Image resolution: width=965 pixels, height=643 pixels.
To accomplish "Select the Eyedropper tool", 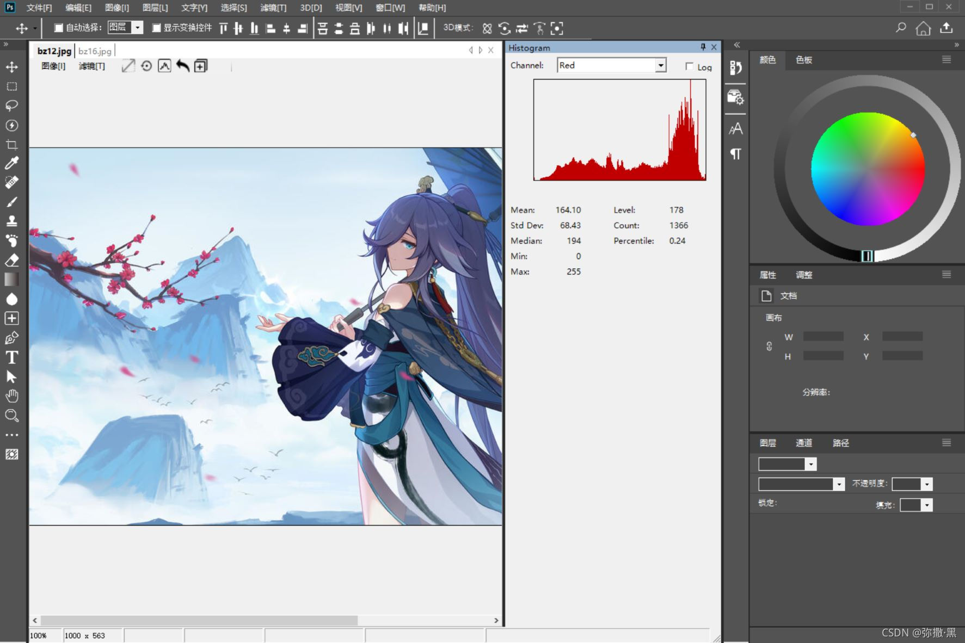I will click(x=11, y=163).
